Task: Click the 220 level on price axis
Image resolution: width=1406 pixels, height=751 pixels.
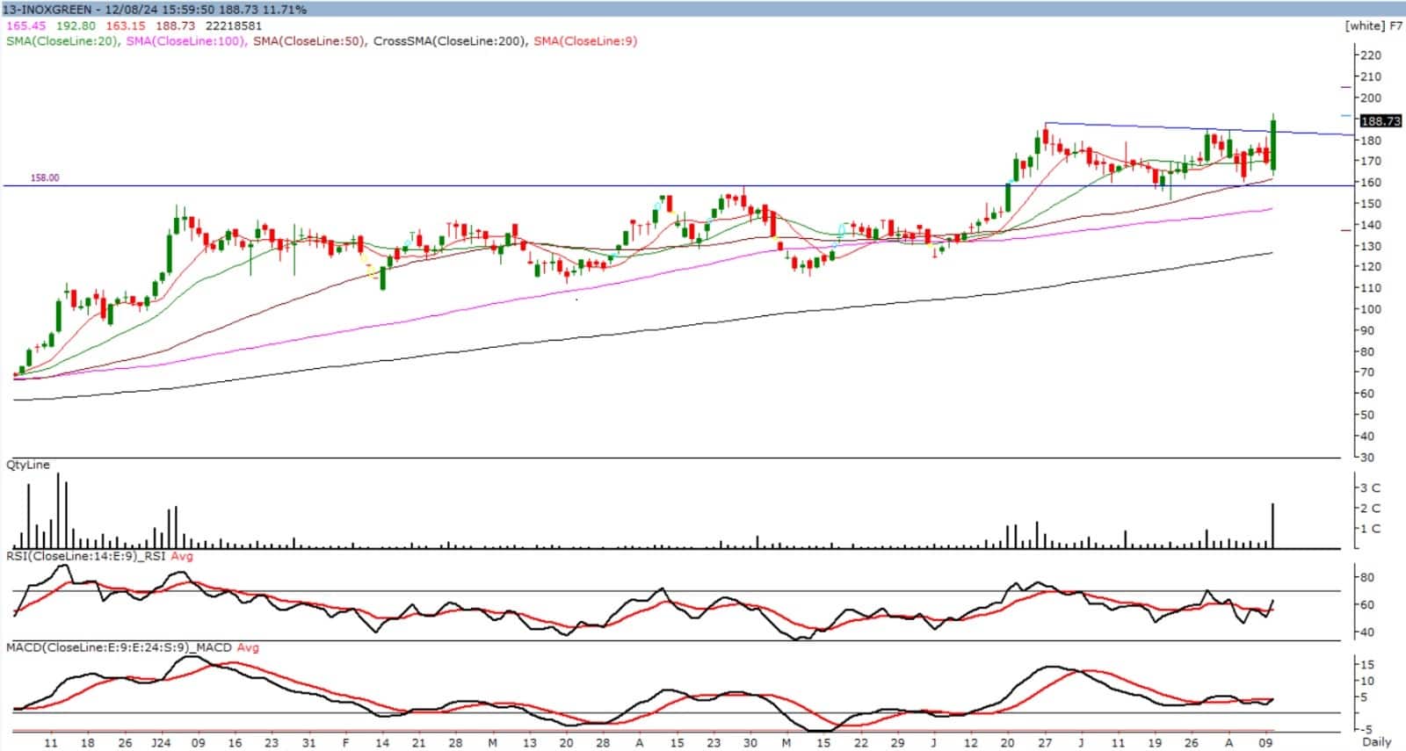Action: [1370, 55]
